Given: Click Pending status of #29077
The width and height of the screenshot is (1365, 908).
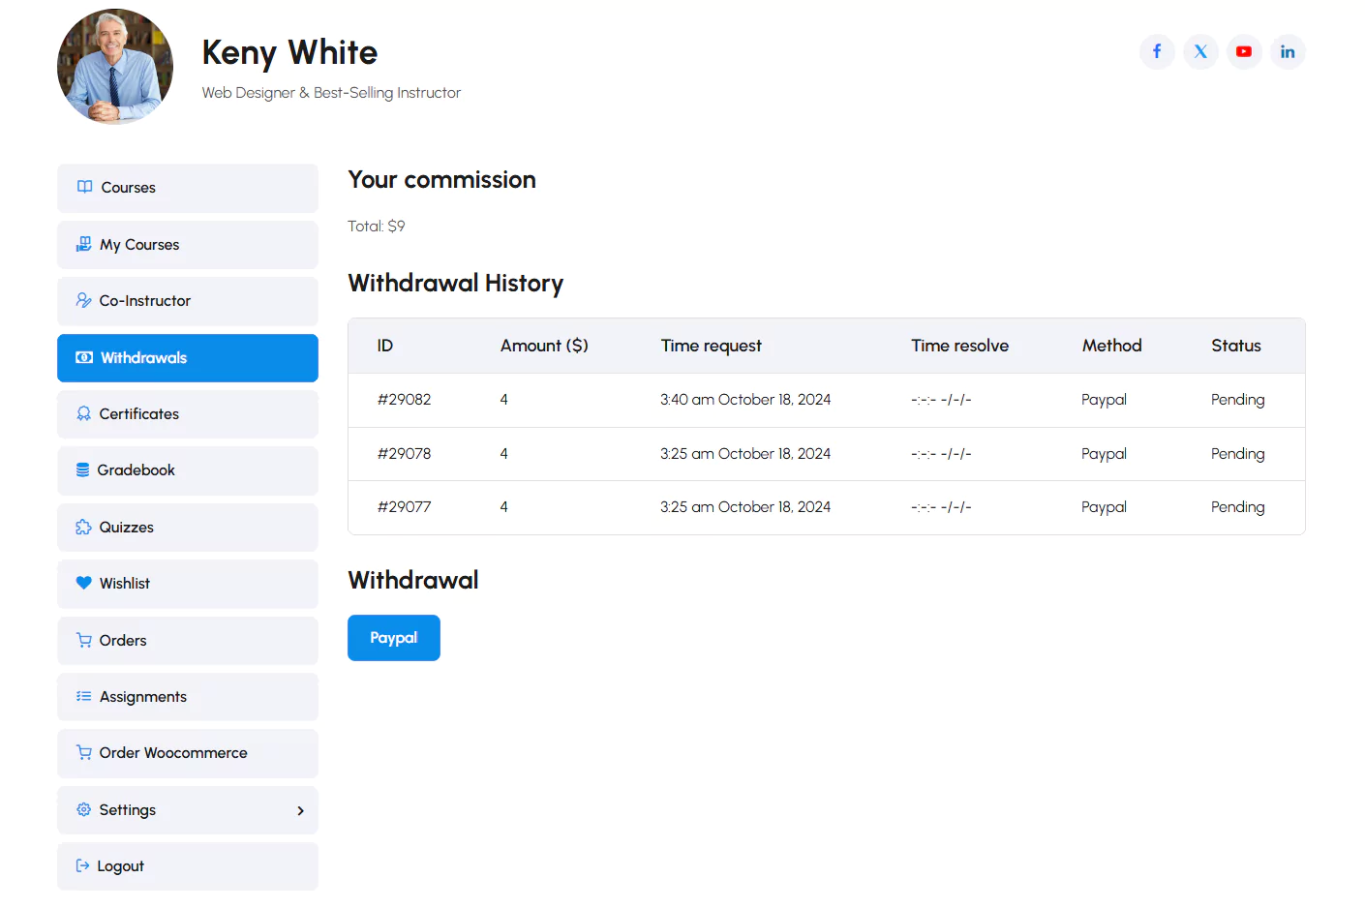Looking at the screenshot, I should (x=1237, y=507).
